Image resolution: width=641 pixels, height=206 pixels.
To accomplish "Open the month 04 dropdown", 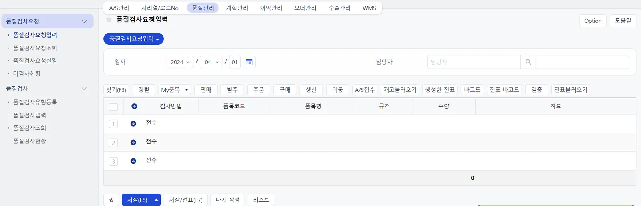I will [211, 62].
